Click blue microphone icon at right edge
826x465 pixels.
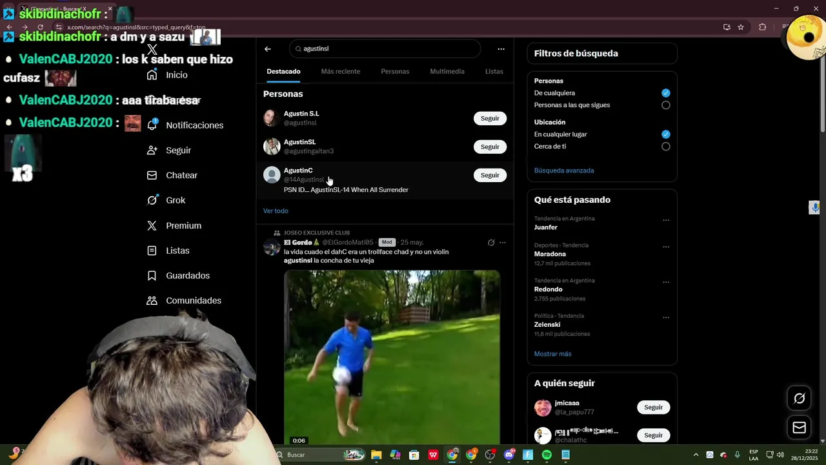pyautogui.click(x=816, y=207)
